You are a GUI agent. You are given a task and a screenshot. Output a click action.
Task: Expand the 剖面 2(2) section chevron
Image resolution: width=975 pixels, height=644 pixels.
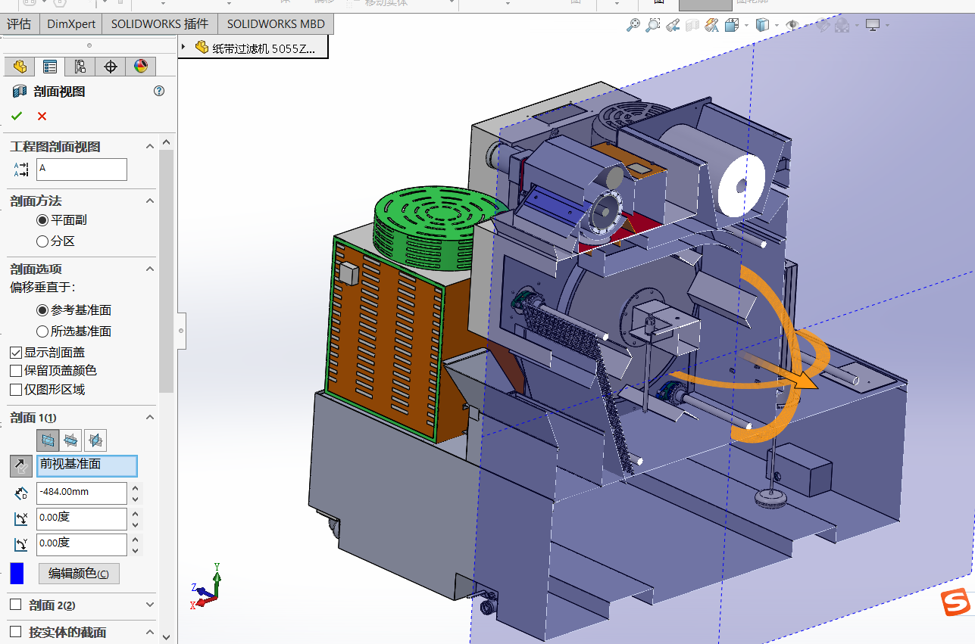pyautogui.click(x=149, y=605)
